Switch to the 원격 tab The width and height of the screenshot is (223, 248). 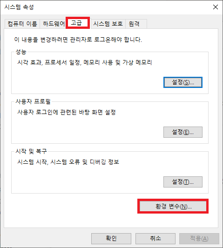pyautogui.click(x=136, y=24)
